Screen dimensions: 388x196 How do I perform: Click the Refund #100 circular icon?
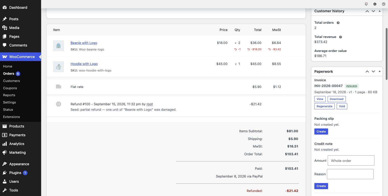[58, 104]
